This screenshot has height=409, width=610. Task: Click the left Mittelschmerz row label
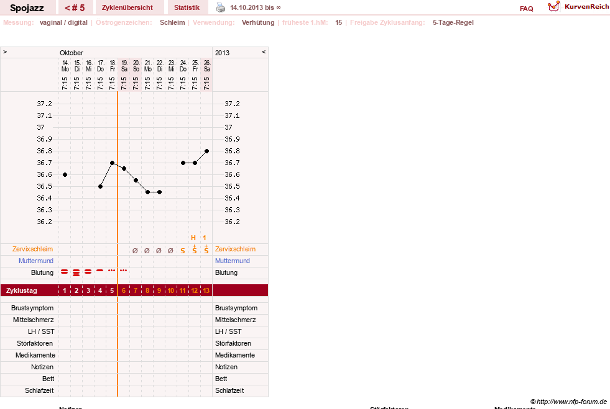coord(34,320)
